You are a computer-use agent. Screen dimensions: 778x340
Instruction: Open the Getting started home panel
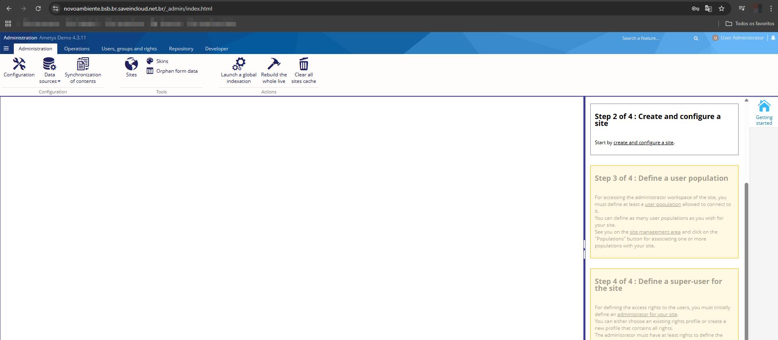click(764, 113)
